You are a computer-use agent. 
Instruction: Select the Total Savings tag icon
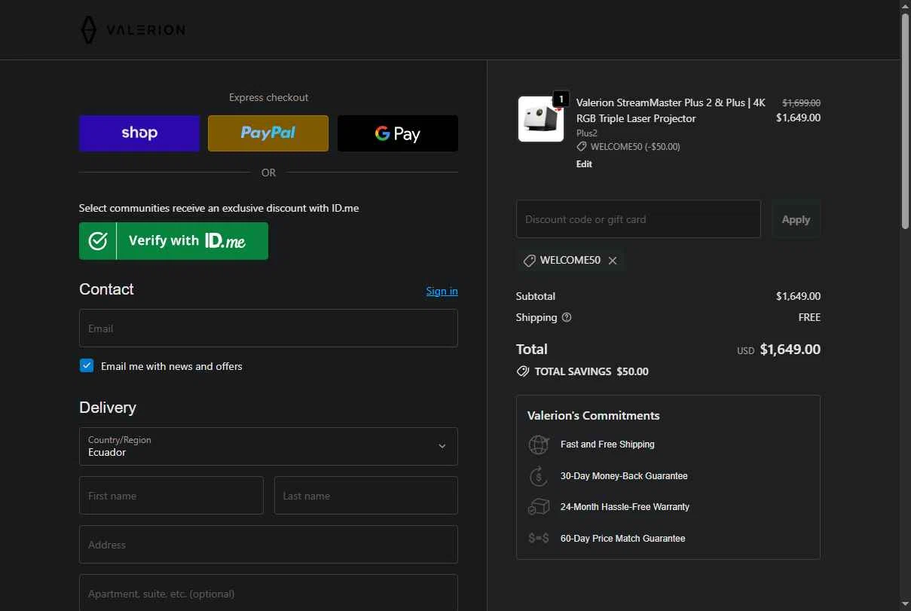pyautogui.click(x=522, y=371)
